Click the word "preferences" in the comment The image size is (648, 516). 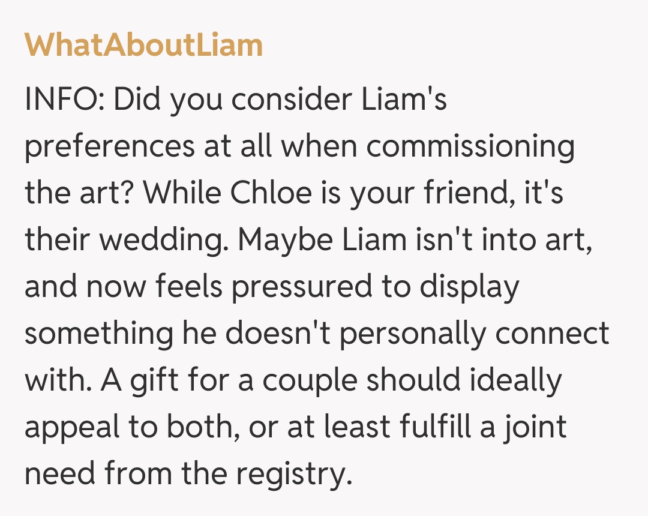109,148
